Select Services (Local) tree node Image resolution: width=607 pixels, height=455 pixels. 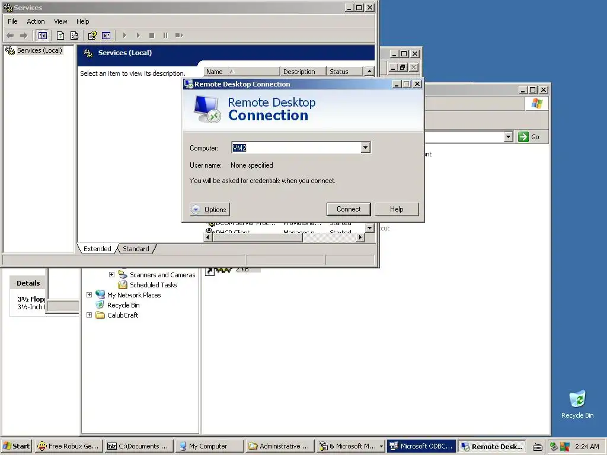tap(39, 50)
